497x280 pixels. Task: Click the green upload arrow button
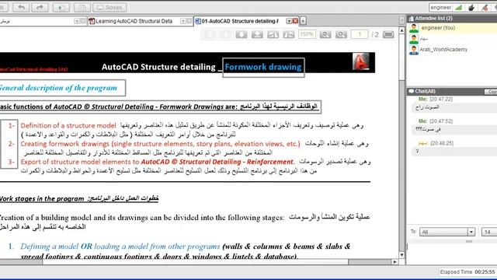click(61, 7)
